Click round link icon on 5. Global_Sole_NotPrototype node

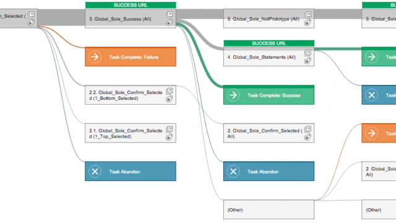click(308, 22)
